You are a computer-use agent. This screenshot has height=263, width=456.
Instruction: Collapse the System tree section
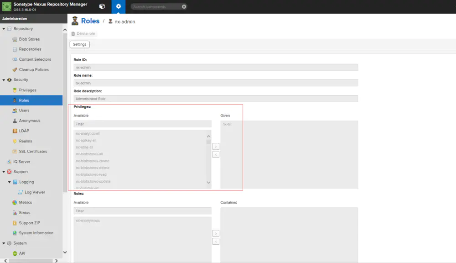click(4, 243)
